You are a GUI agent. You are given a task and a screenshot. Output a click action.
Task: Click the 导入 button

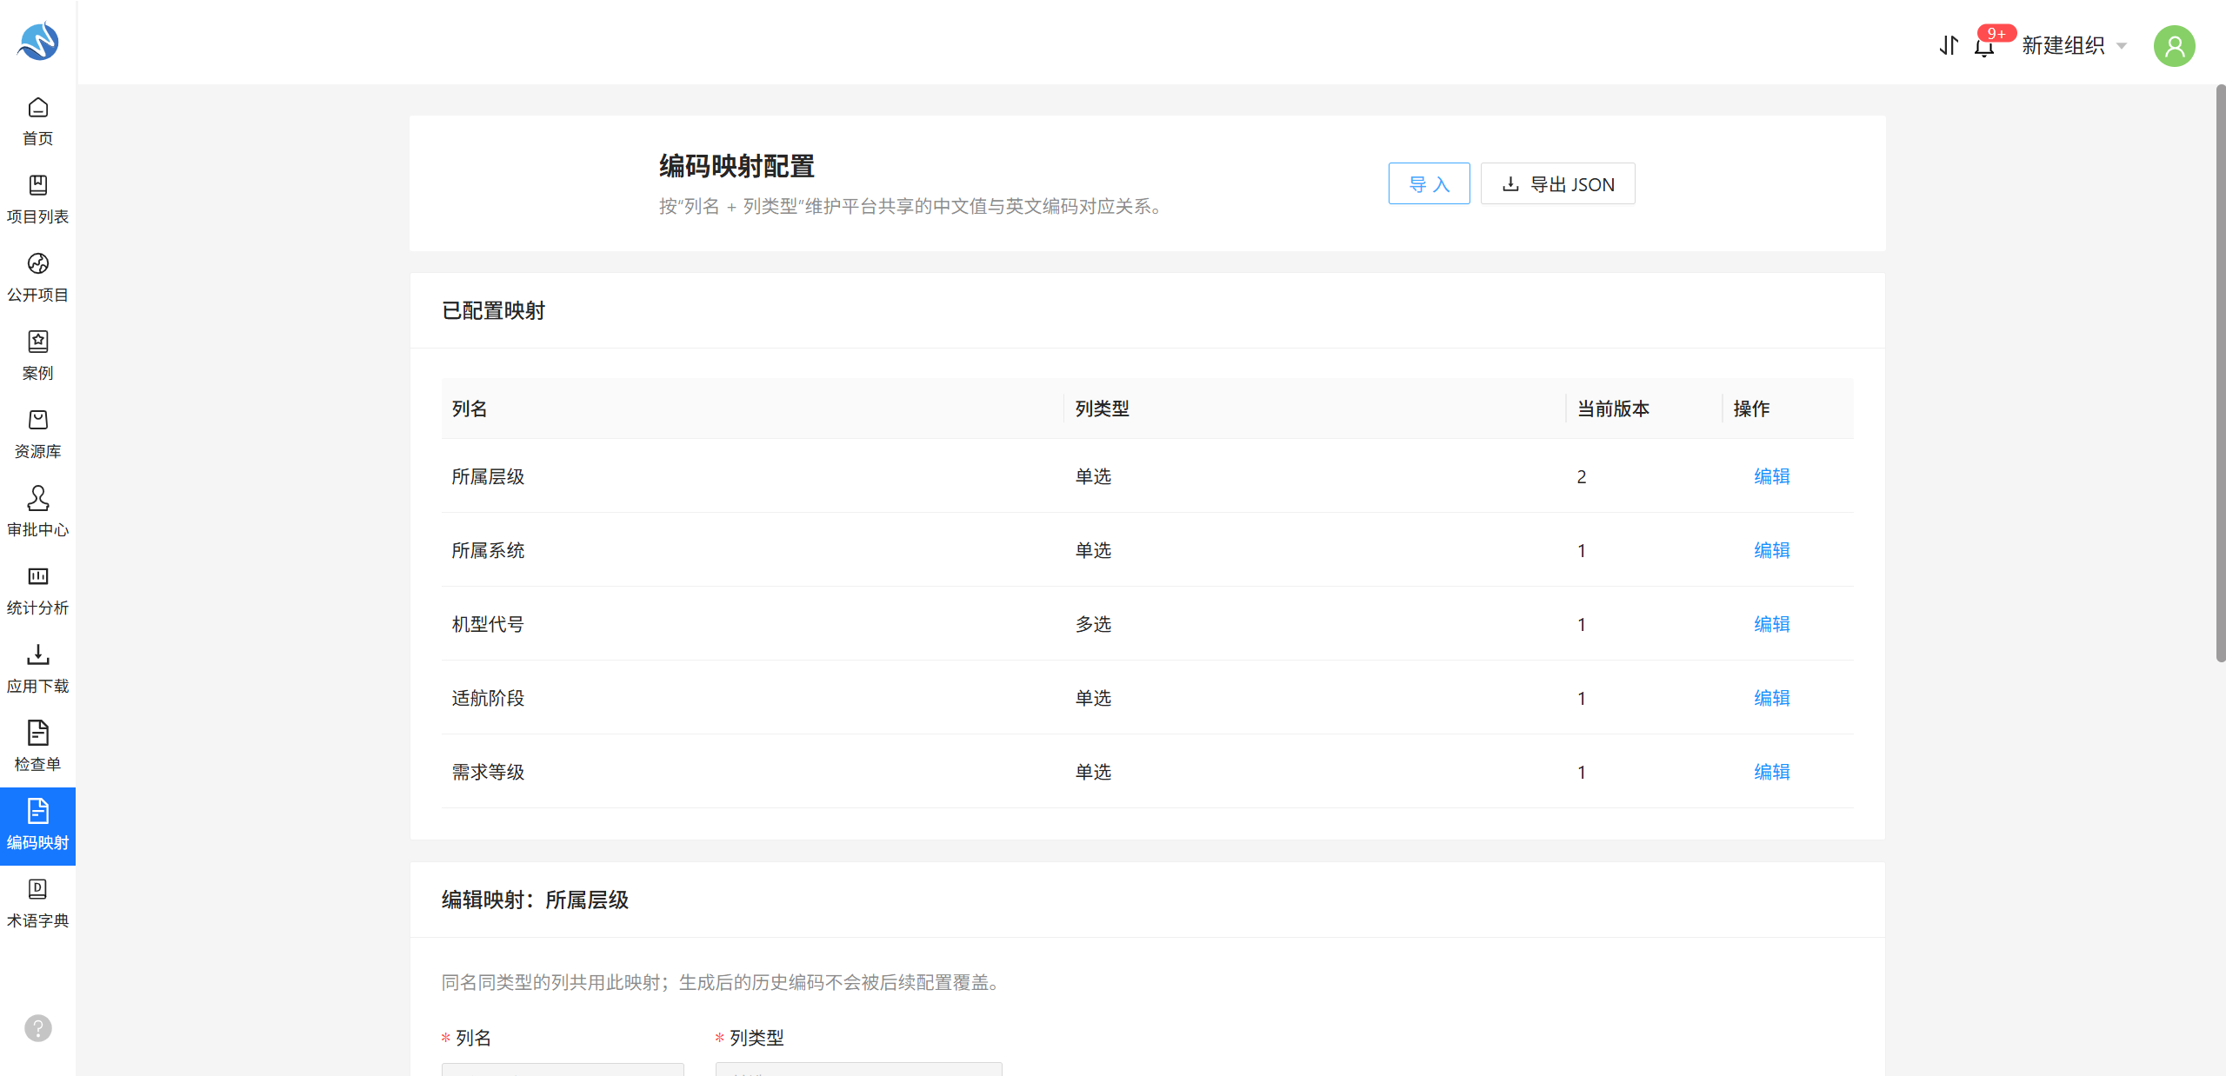point(1429,184)
